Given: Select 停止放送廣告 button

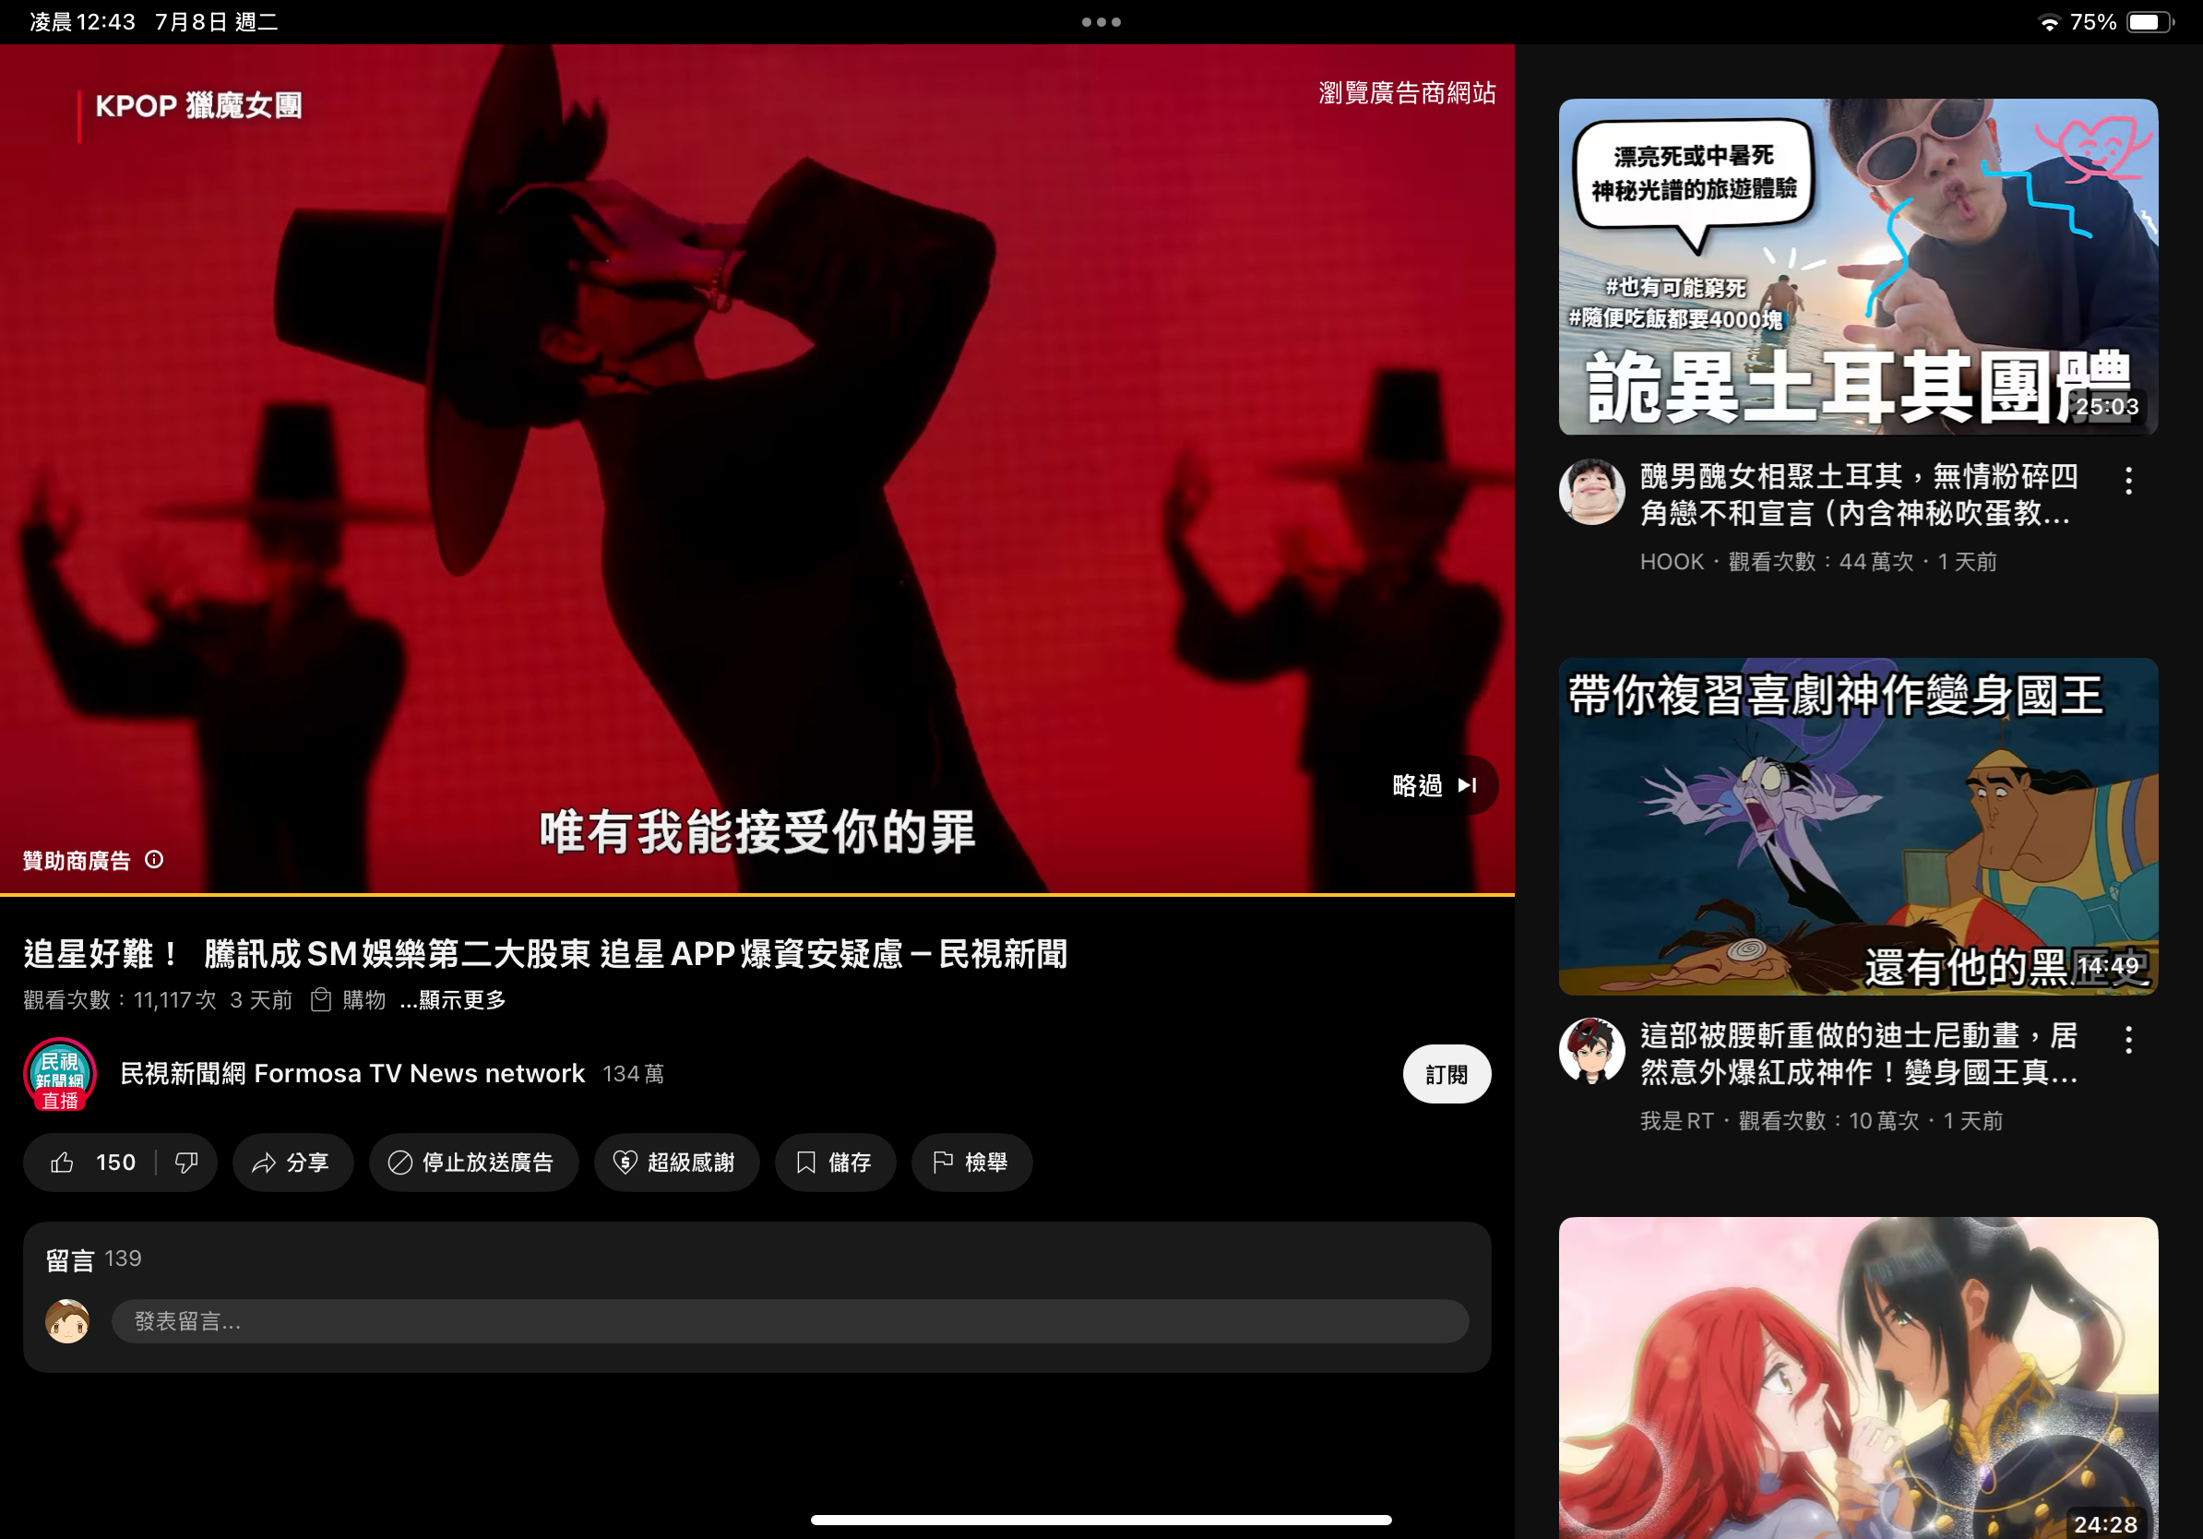Looking at the screenshot, I should click(x=473, y=1162).
